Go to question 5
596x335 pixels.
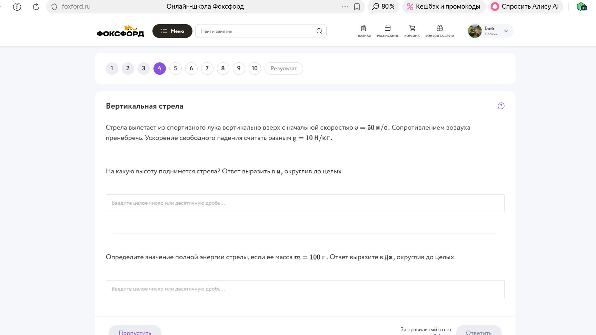click(175, 68)
